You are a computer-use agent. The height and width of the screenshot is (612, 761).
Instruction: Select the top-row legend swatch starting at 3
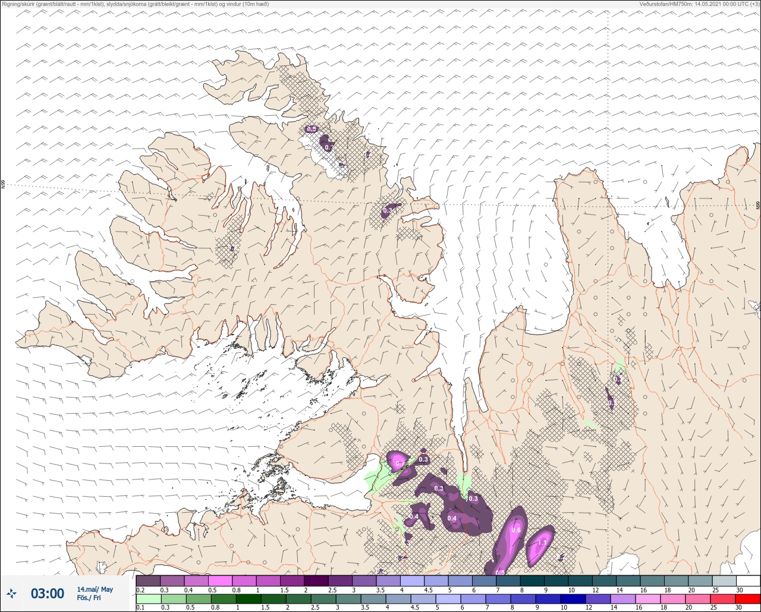[364, 581]
